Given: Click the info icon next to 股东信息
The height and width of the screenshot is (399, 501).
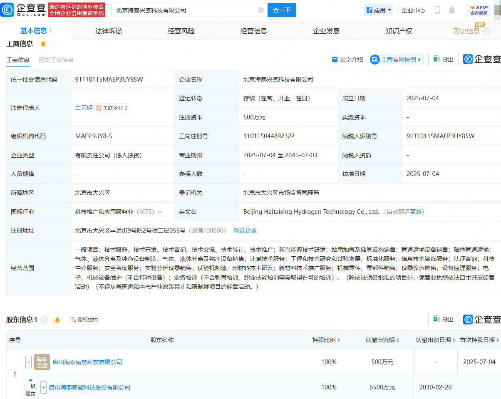Looking at the screenshot, I should click(x=45, y=320).
